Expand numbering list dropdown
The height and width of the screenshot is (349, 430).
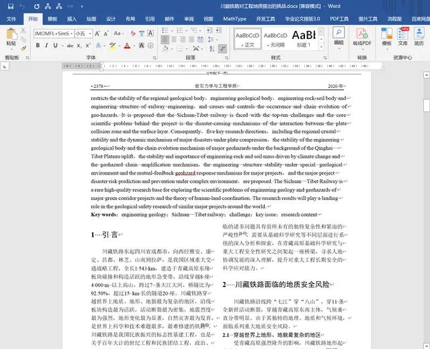click(x=187, y=30)
